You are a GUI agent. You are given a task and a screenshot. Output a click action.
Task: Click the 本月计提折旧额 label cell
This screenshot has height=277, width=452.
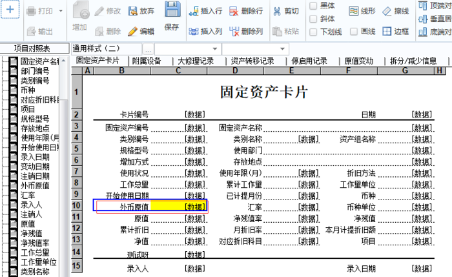(x=350, y=230)
